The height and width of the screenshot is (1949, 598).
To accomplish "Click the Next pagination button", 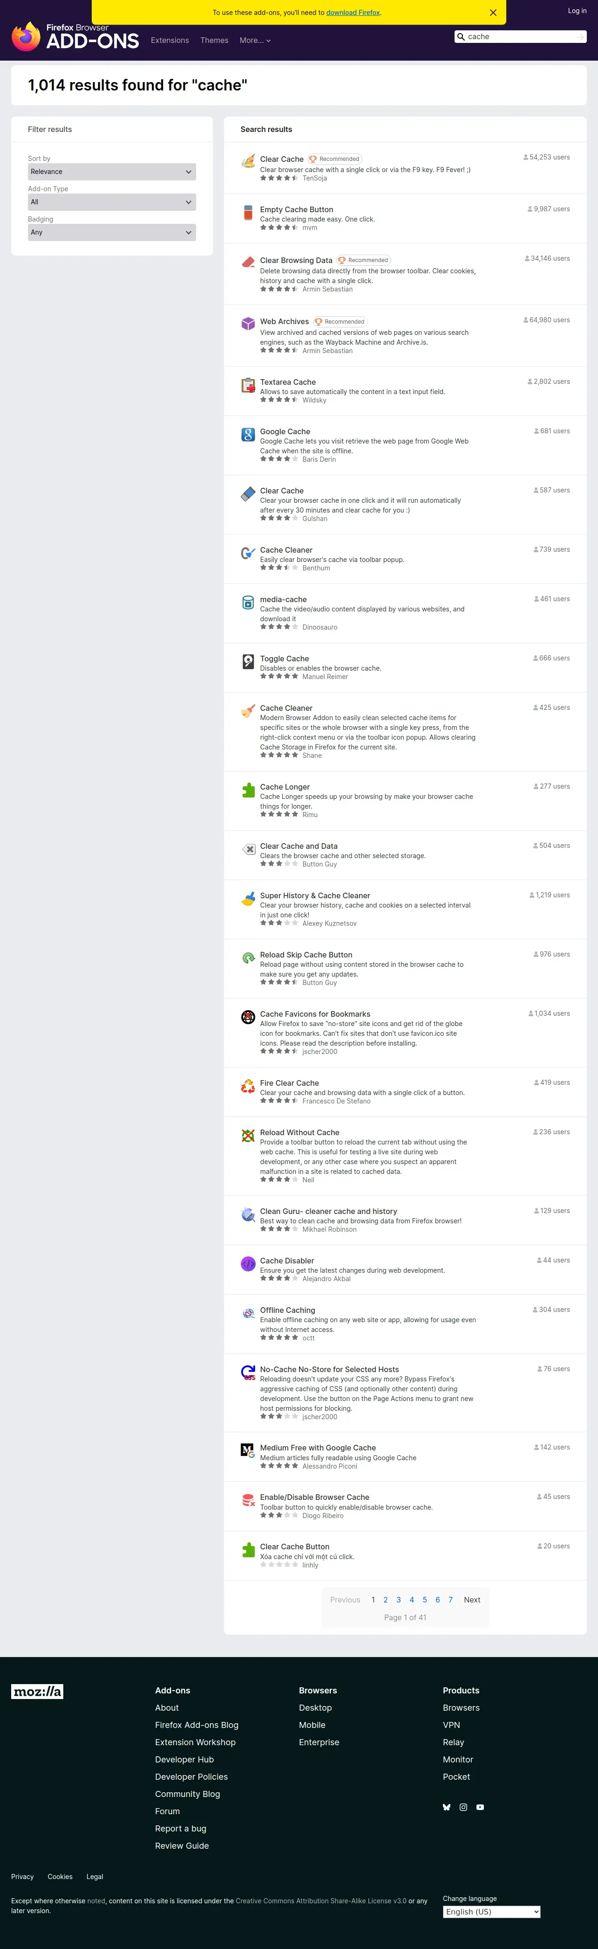I will [472, 1600].
